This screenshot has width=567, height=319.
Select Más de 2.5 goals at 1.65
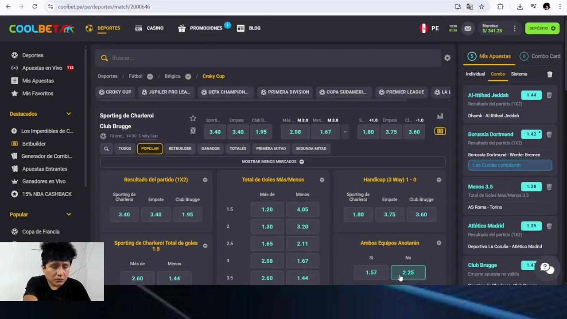pyautogui.click(x=267, y=244)
